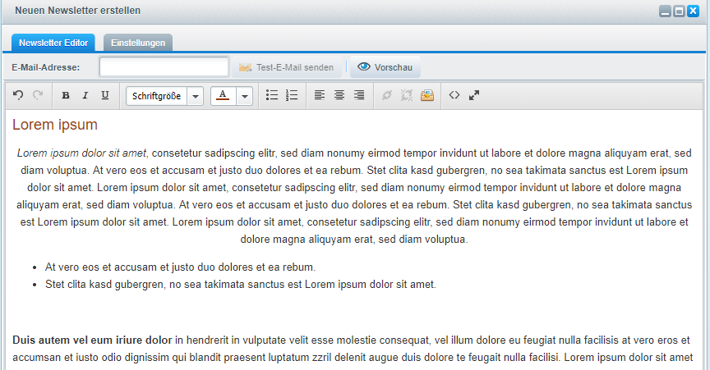Toggle italic formatting
Image resolution: width=710 pixels, height=370 pixels.
pyautogui.click(x=85, y=95)
